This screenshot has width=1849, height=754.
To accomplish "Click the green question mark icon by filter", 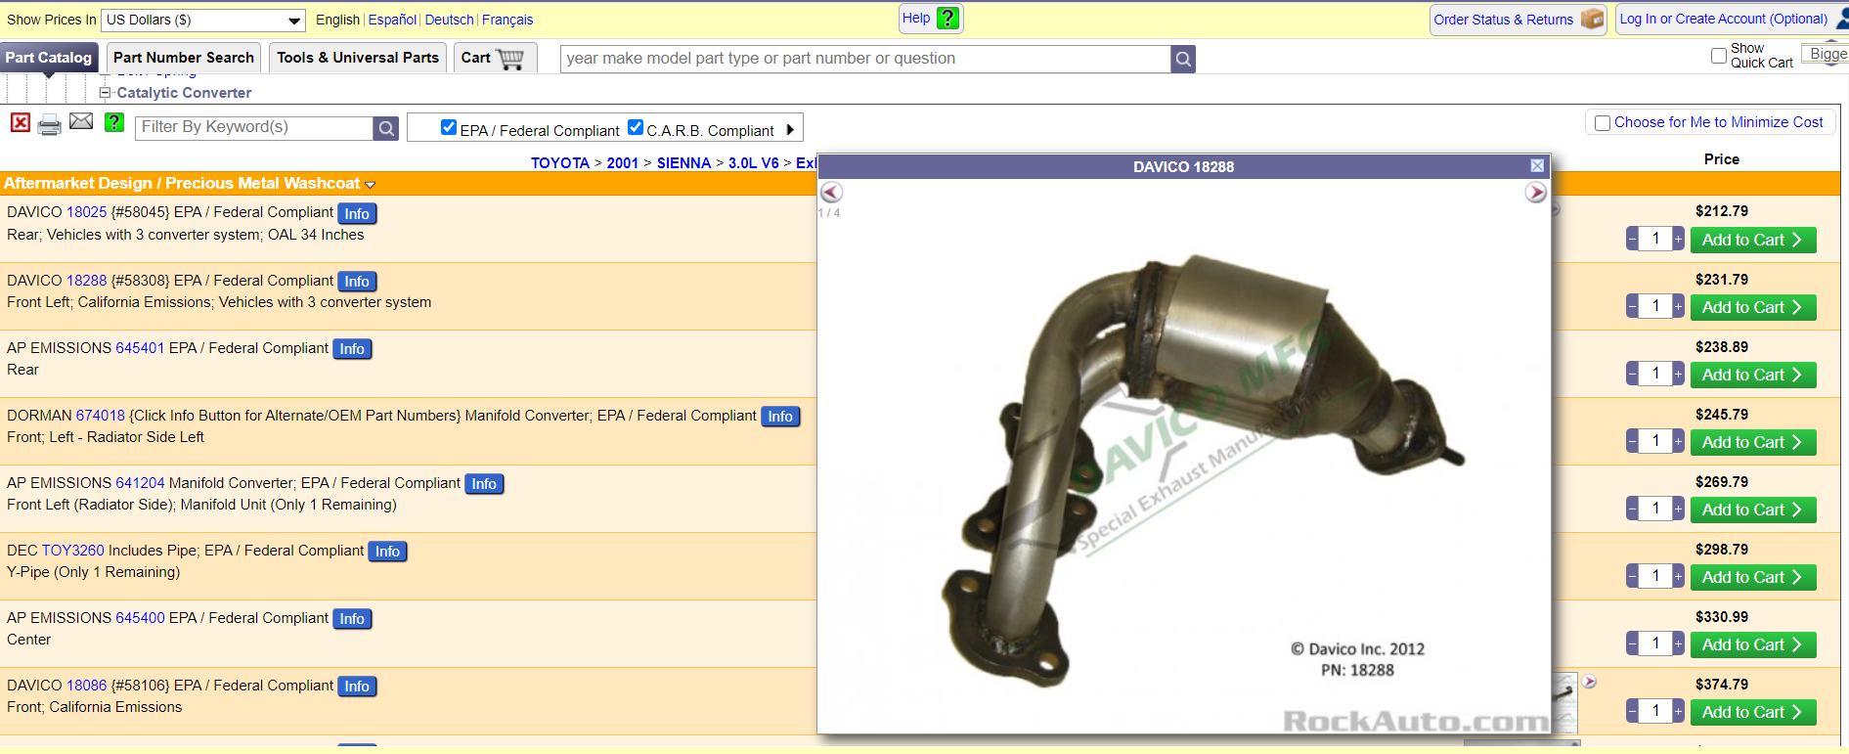I will click(x=114, y=122).
